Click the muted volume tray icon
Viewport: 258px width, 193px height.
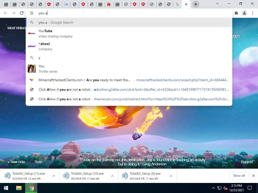tap(225, 188)
